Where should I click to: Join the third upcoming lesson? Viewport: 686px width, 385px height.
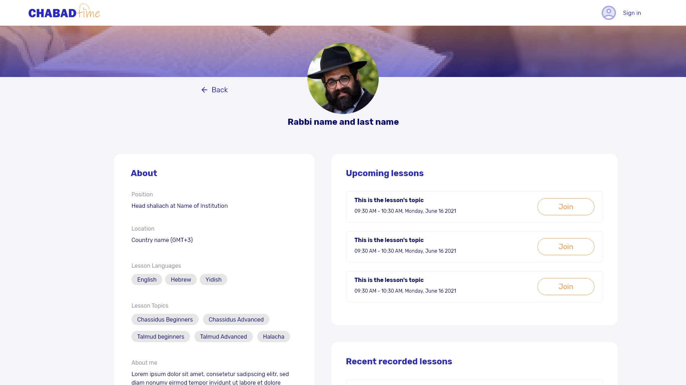566,287
